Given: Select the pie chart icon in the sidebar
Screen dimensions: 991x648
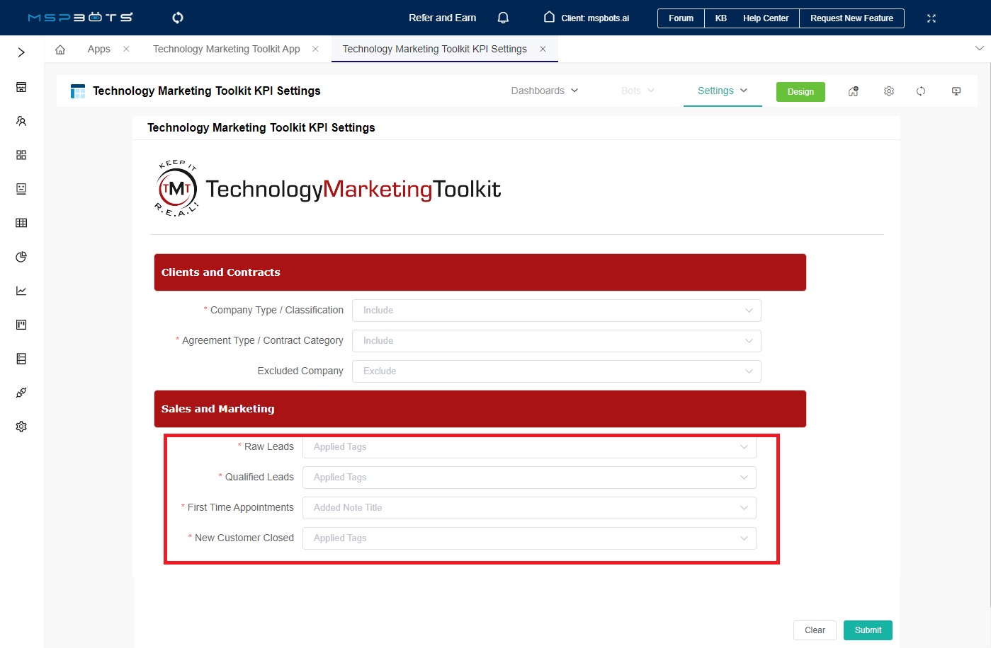Looking at the screenshot, I should [21, 257].
